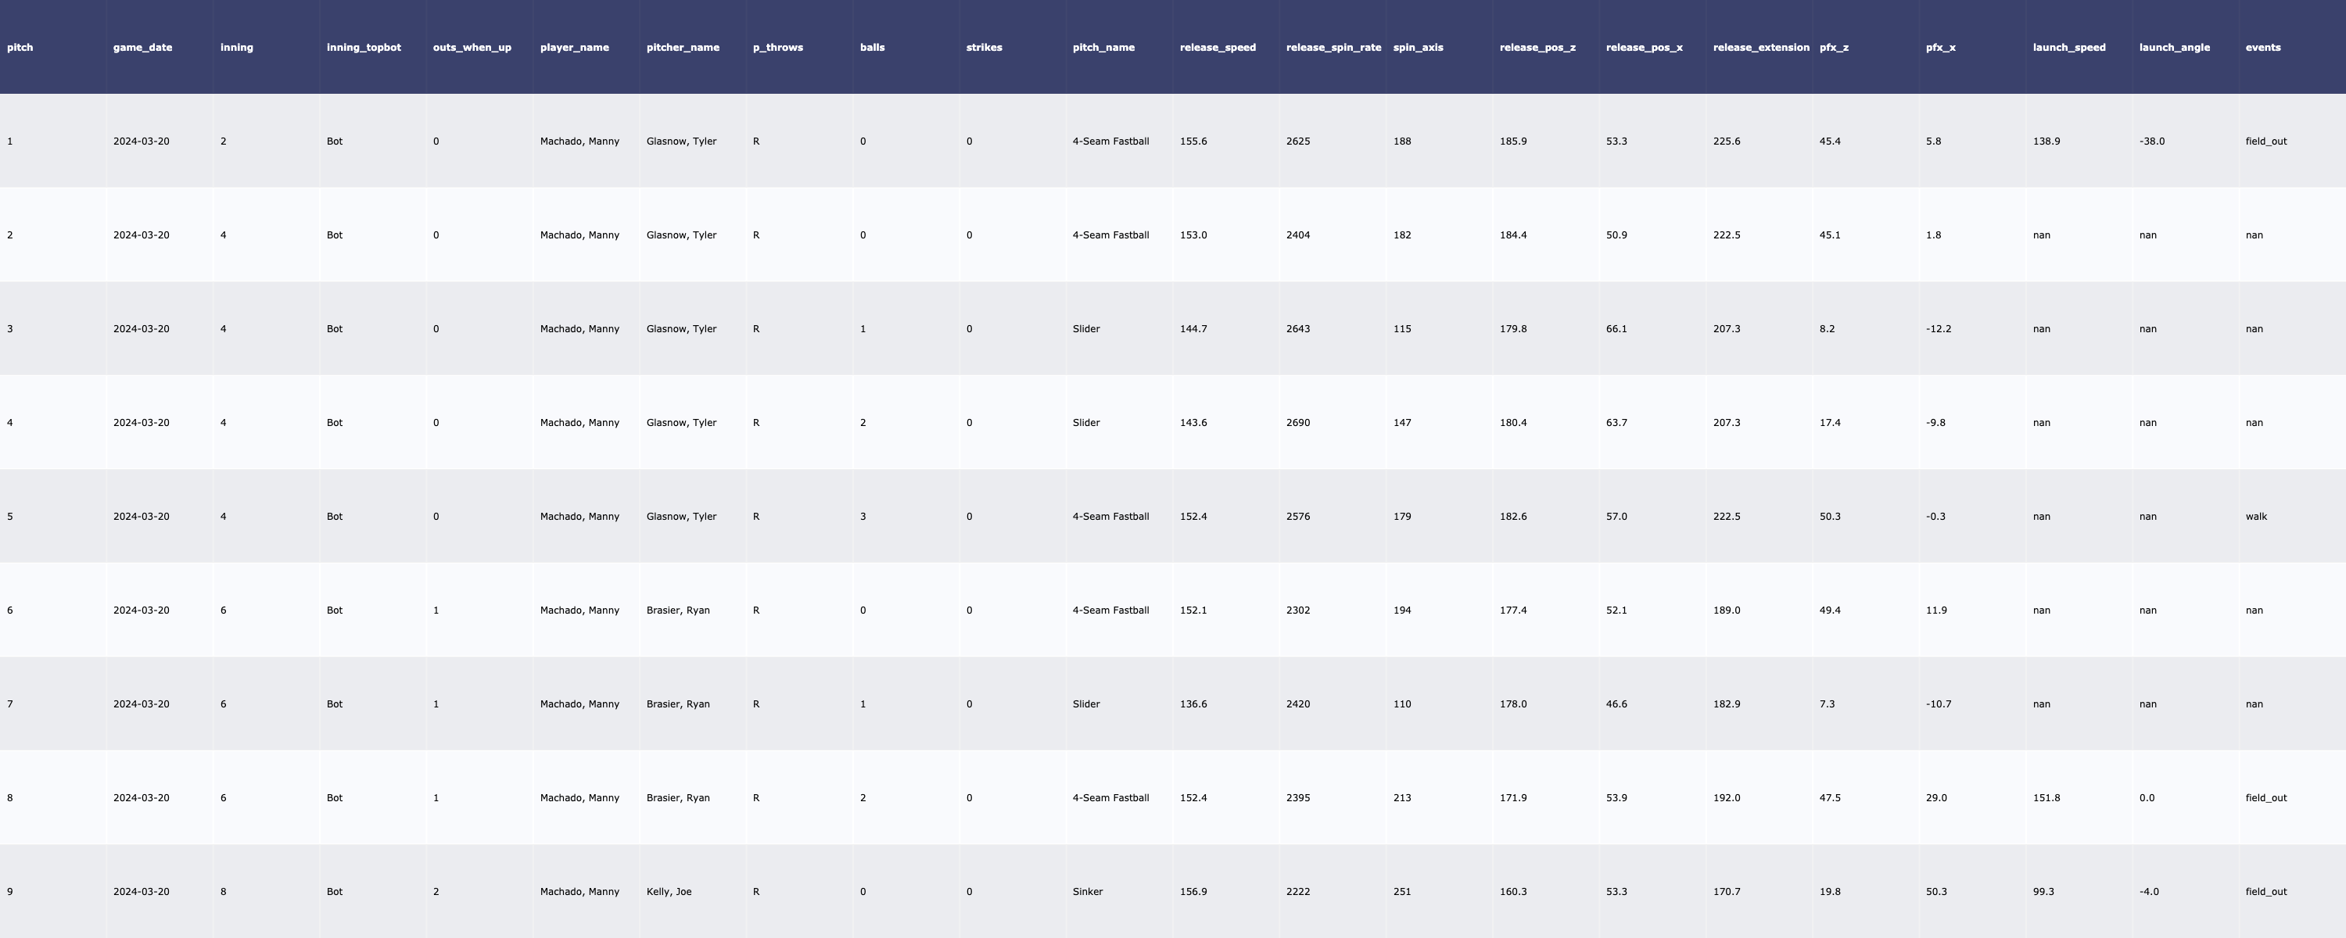Select the pitch number 7 cell
Image resolution: width=2346 pixels, height=938 pixels.
pyautogui.click(x=10, y=704)
